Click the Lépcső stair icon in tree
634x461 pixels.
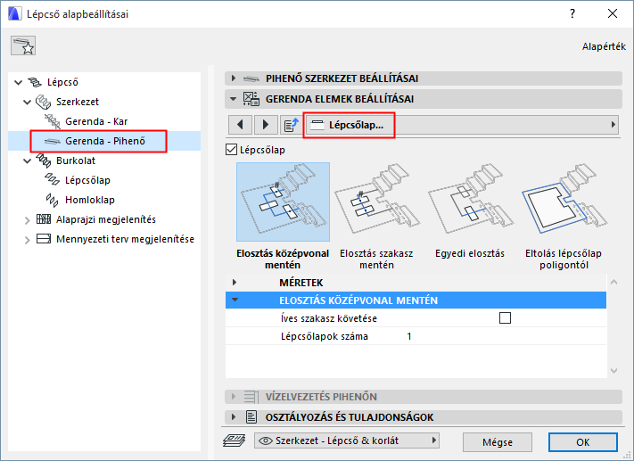[x=35, y=82]
